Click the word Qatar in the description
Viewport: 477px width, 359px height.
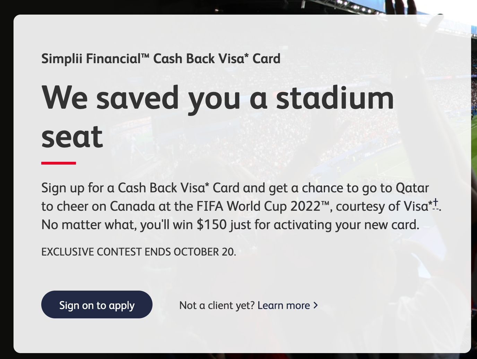413,188
